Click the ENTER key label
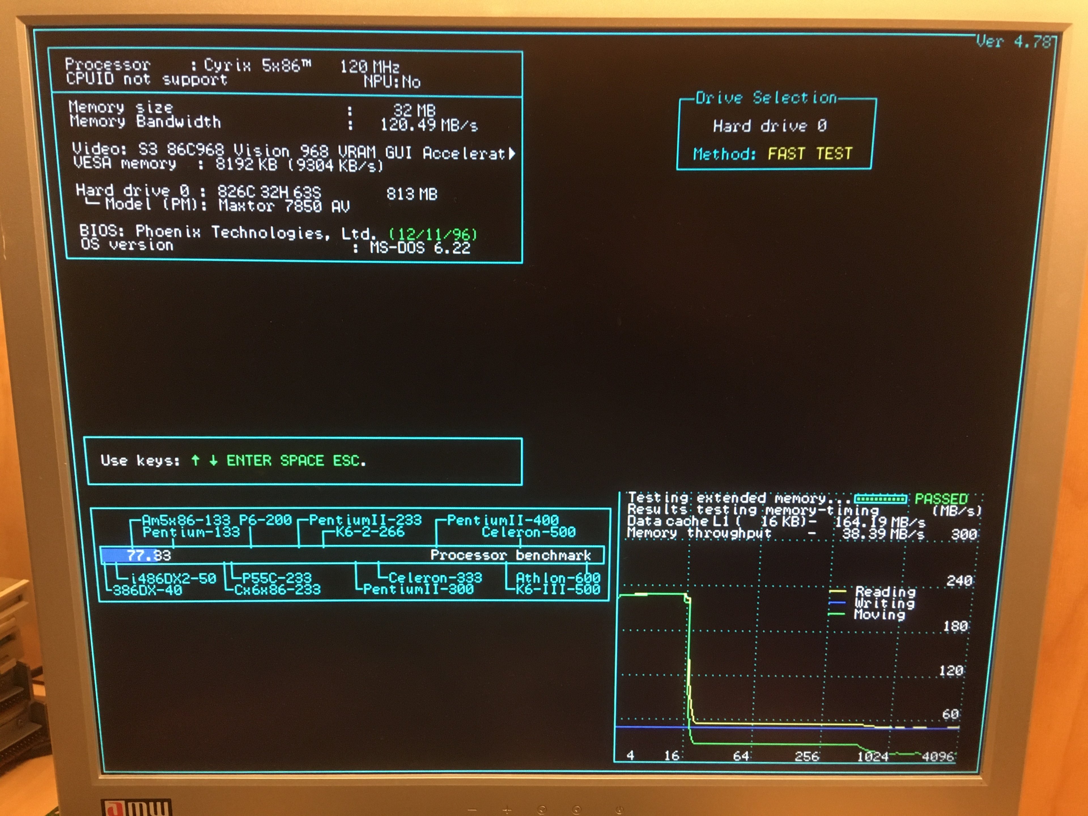 coord(249,460)
